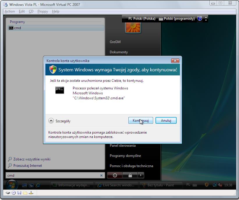Click the PL language indicator in taskbar
Viewport: 239px width, 200px height.
188,185
